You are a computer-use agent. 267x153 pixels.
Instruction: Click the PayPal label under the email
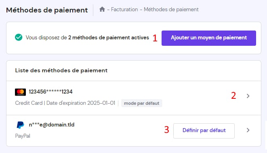[x=23, y=136]
